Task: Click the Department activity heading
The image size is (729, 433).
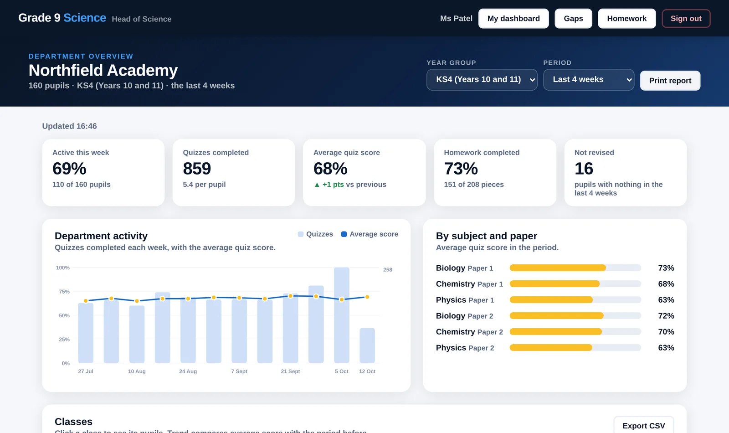Action: pos(101,236)
